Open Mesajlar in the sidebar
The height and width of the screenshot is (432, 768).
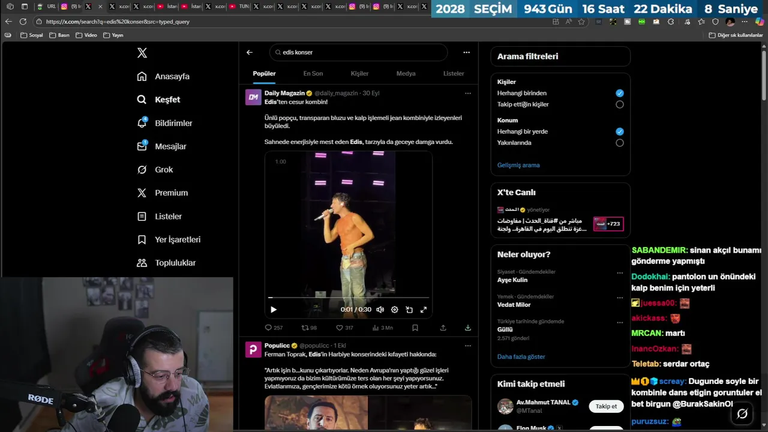161,146
